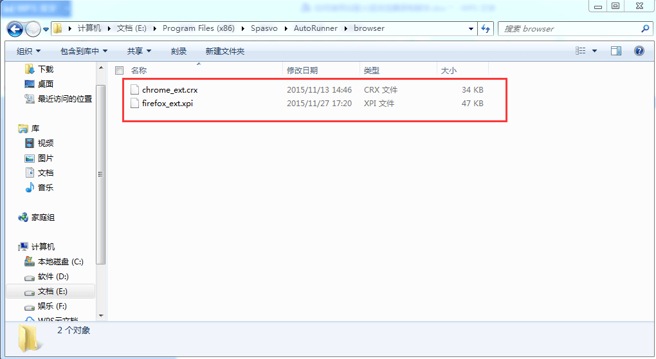Select the chrome_ext.crx file name

click(170, 90)
